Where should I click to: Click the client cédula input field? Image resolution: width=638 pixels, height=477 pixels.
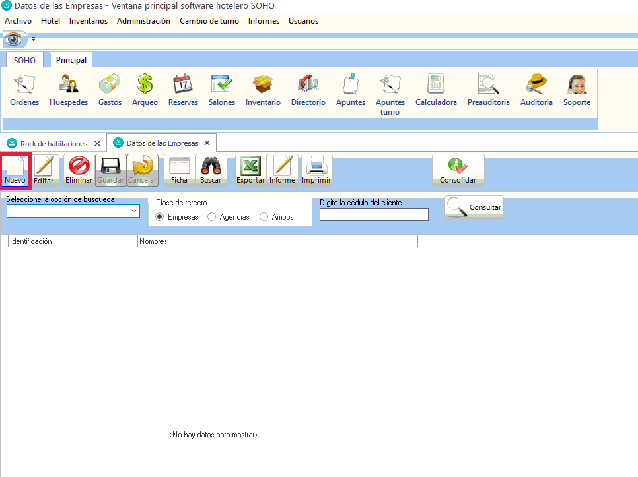[x=374, y=214]
